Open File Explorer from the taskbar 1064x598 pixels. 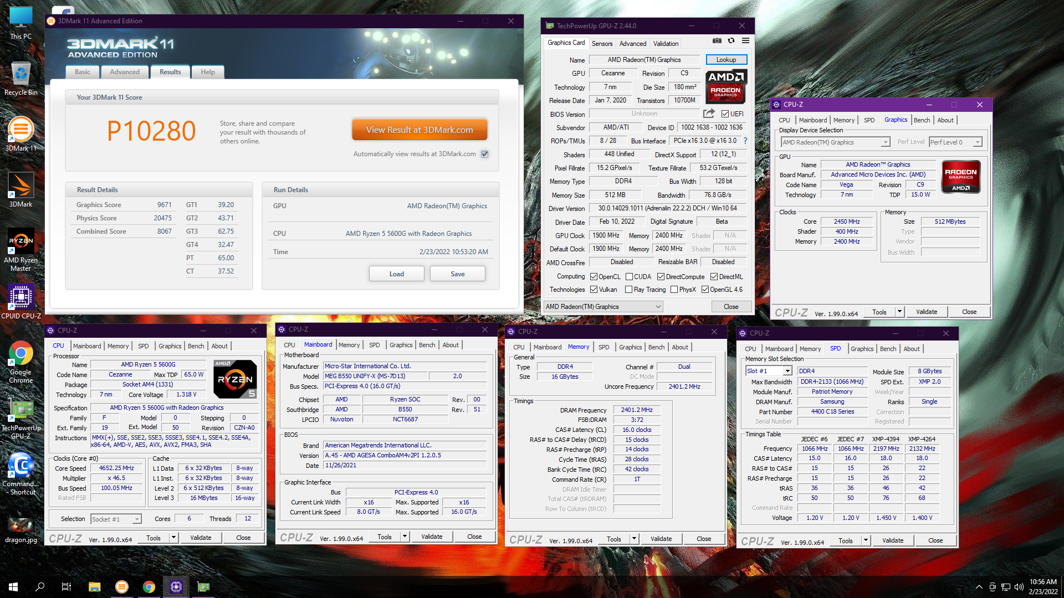tap(94, 586)
